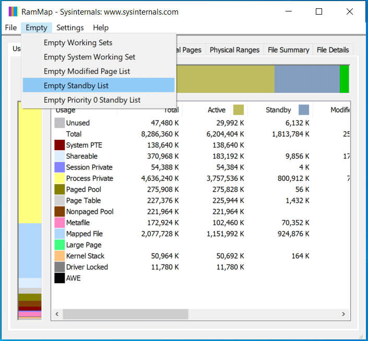Select the Shareable row label
368x341 pixels.
81,156
